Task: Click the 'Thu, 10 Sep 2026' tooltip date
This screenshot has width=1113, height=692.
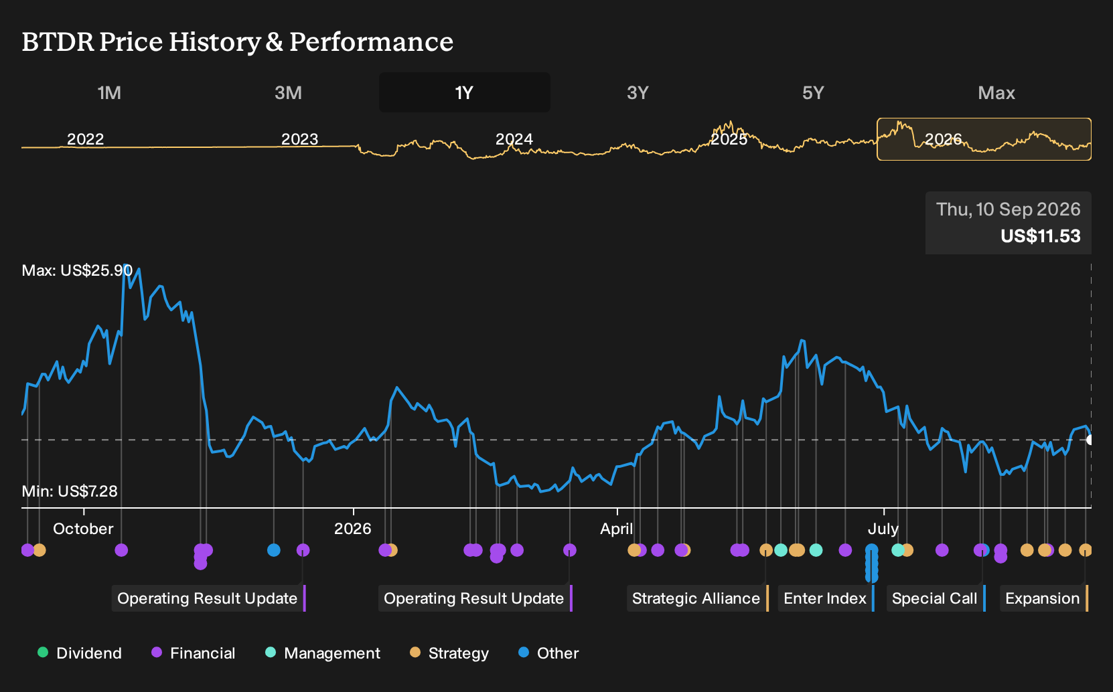Action: (1009, 209)
